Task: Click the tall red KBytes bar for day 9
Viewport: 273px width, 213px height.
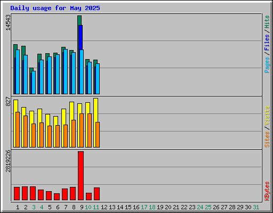Action: pyautogui.click(x=81, y=176)
